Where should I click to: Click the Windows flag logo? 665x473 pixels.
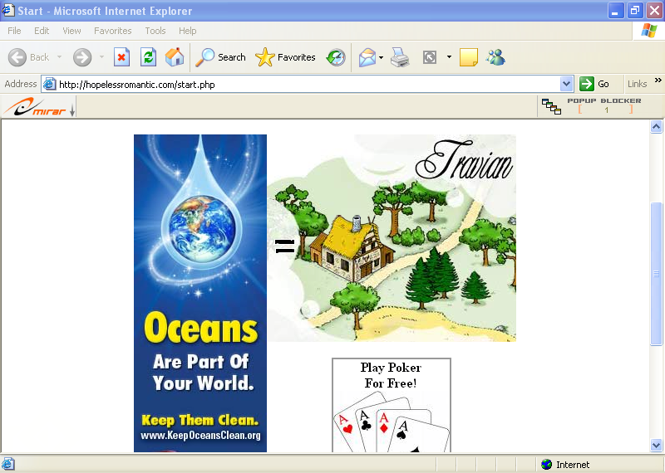point(649,31)
